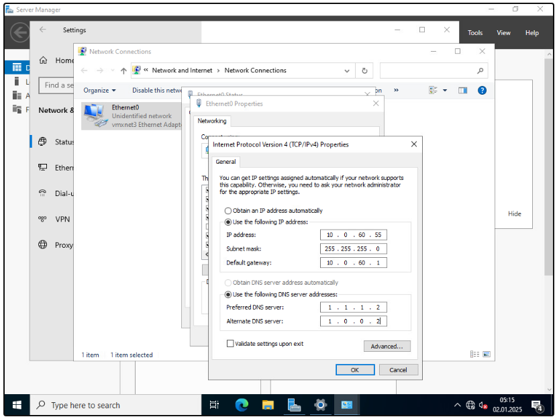
Task: Switch to details view icon in status bar
Action: (474, 355)
